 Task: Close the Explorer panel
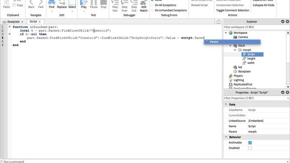click(287, 22)
